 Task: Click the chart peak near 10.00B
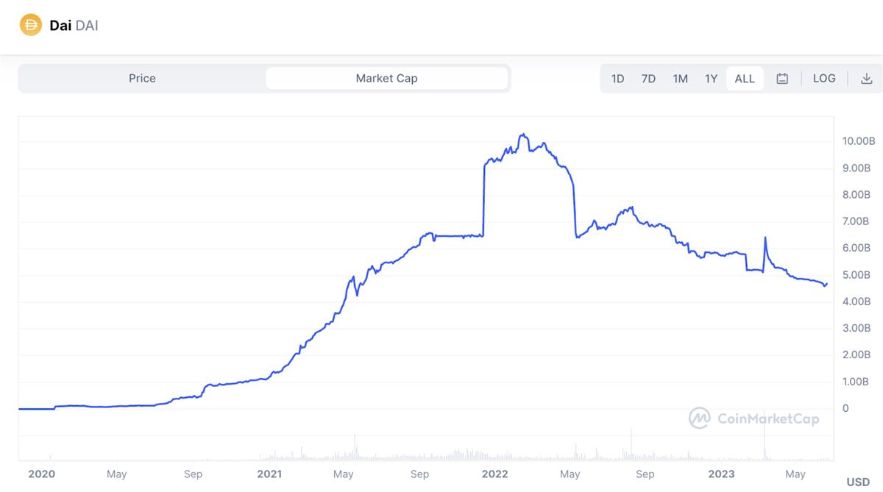tap(522, 135)
